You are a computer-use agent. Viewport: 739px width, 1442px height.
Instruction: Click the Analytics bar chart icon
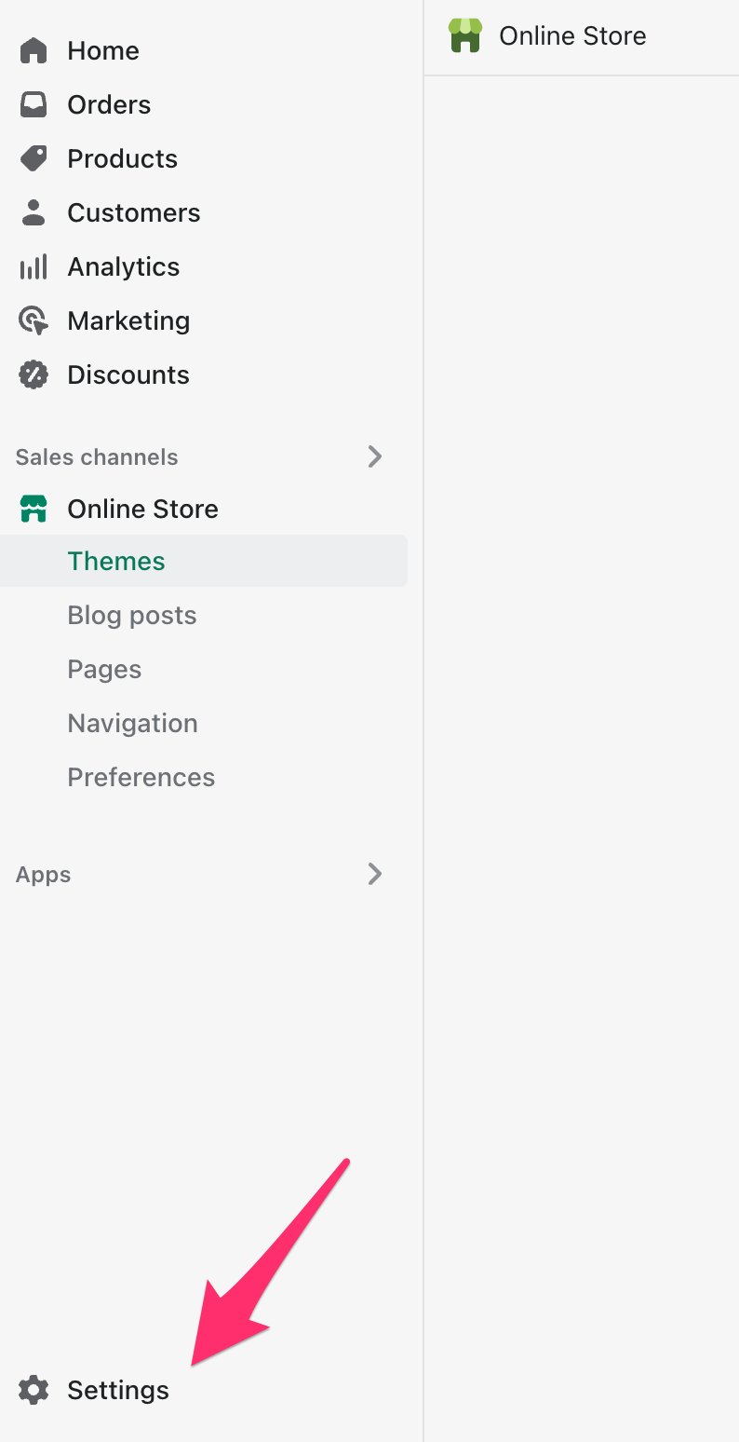(x=34, y=267)
